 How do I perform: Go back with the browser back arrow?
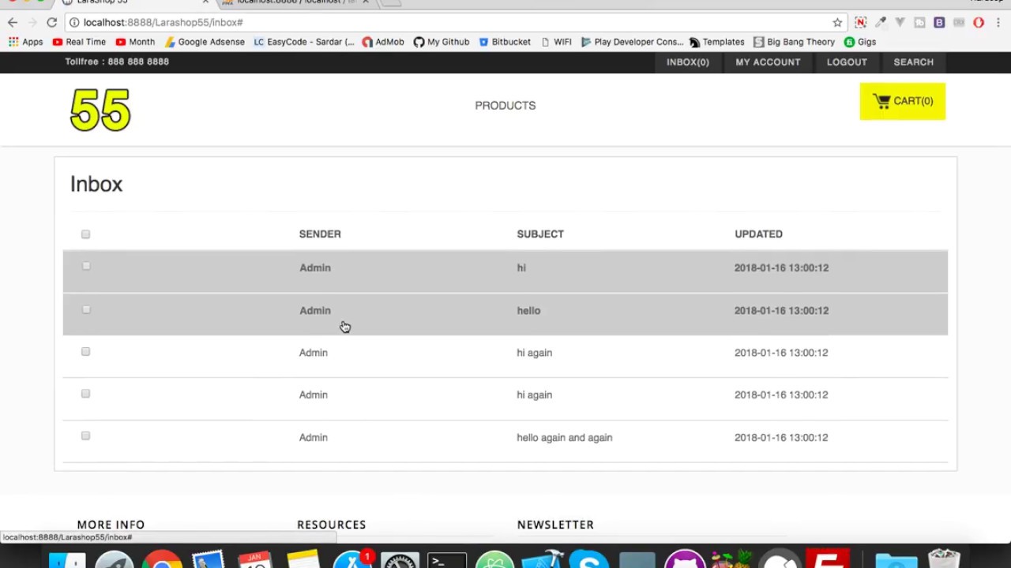coord(13,22)
